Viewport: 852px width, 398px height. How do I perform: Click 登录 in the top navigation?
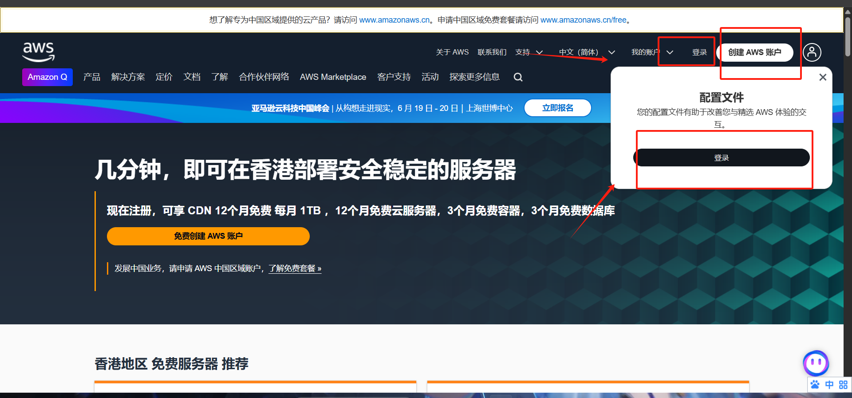[x=699, y=52]
